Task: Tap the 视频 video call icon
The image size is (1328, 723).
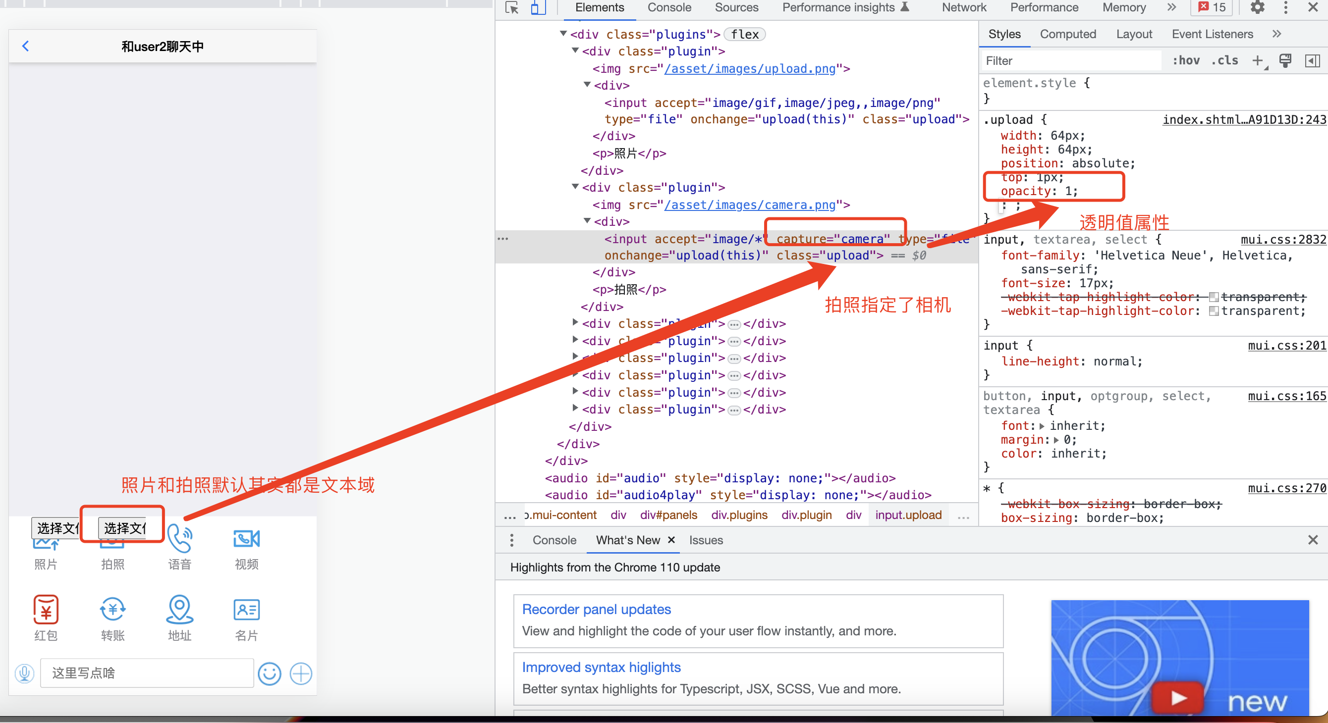Action: click(246, 538)
